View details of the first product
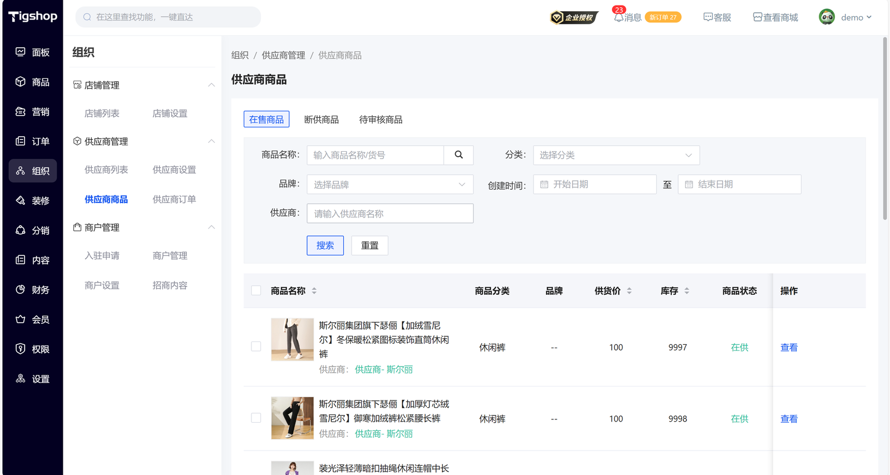The width and height of the screenshot is (890, 475). coord(788,347)
